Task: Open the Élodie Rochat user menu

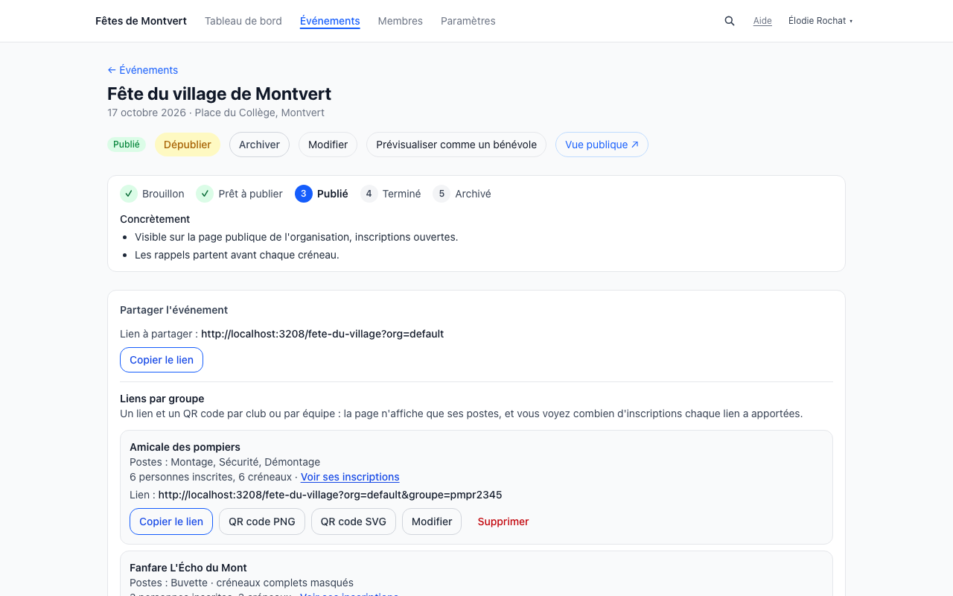Action: click(820, 21)
